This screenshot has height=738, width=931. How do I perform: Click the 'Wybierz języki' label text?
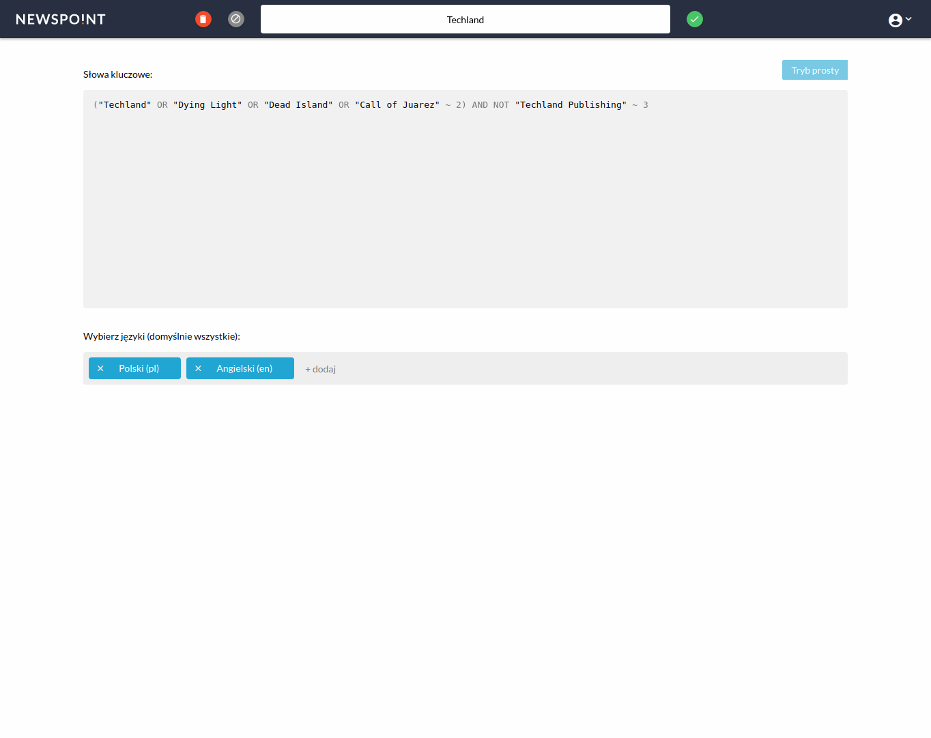[161, 336]
